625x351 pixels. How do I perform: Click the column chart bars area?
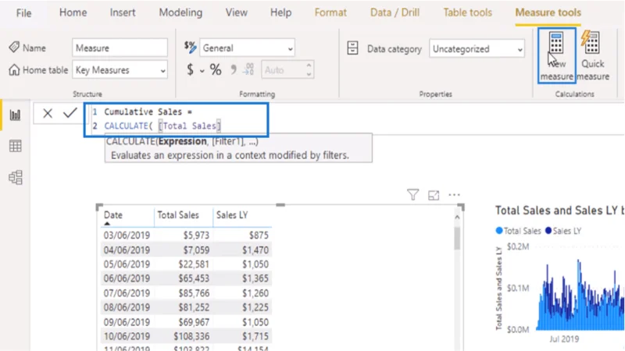tap(580, 296)
